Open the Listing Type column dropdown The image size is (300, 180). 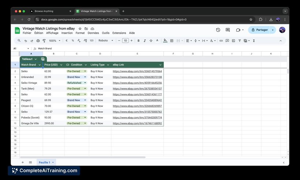point(108,65)
